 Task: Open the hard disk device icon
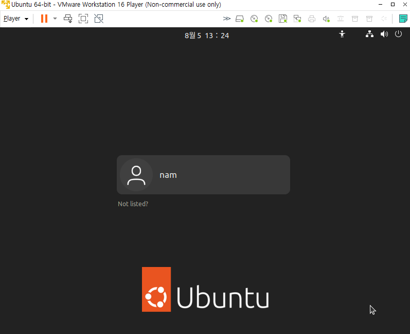240,19
